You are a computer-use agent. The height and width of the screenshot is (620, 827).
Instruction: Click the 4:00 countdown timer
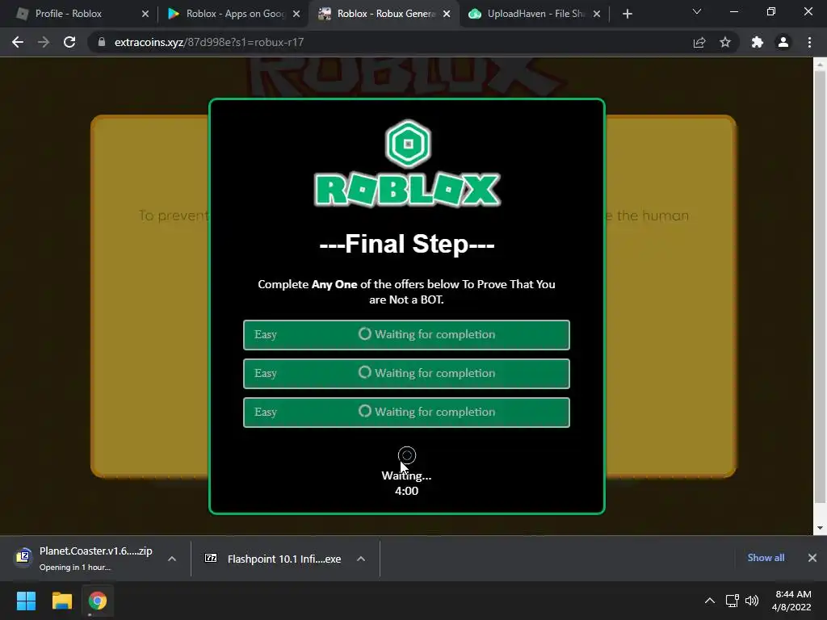(x=407, y=491)
